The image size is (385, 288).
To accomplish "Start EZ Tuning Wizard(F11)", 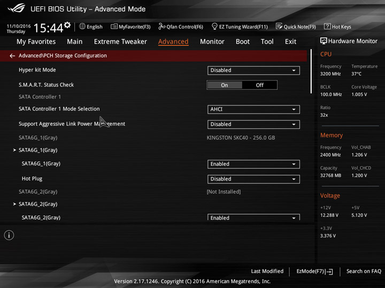I will (240, 27).
